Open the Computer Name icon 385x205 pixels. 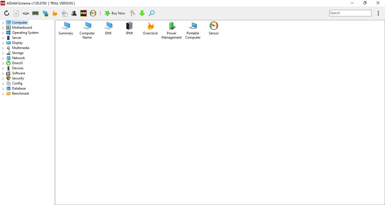click(87, 31)
